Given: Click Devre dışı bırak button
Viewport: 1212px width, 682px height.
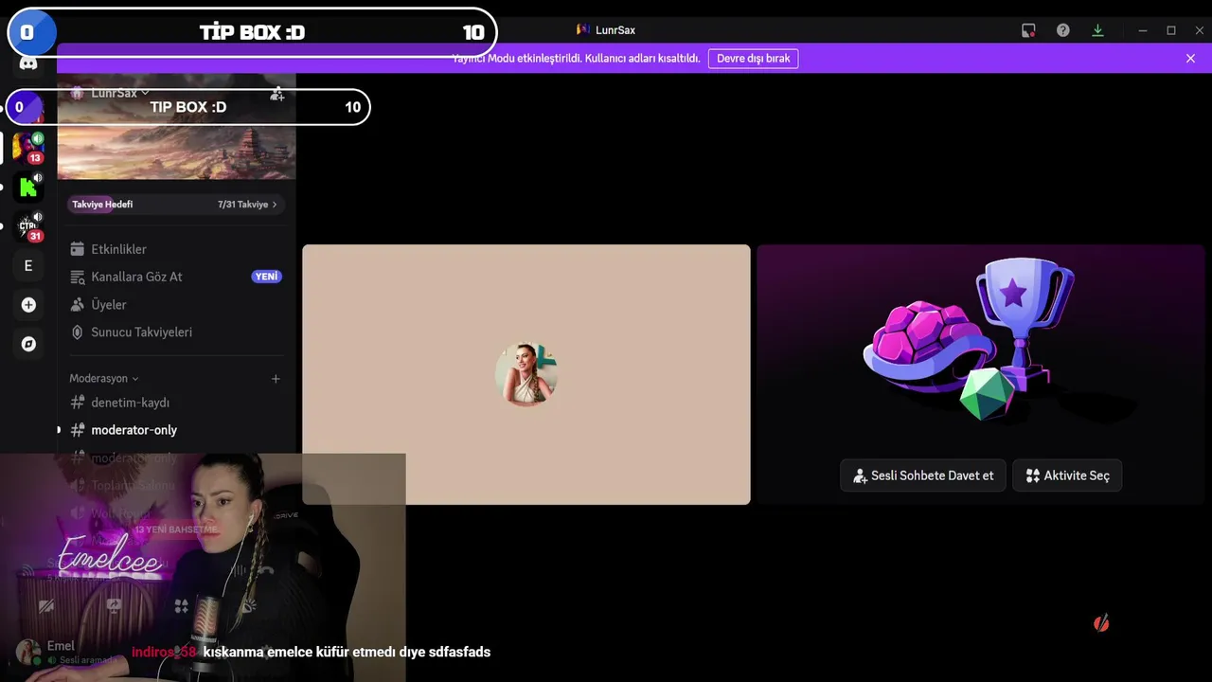Looking at the screenshot, I should point(753,59).
